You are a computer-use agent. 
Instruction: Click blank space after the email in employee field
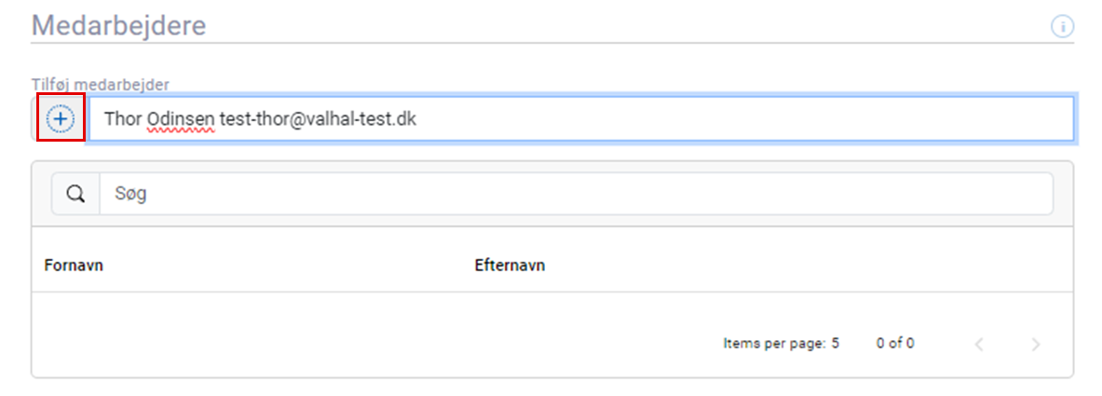[745, 119]
